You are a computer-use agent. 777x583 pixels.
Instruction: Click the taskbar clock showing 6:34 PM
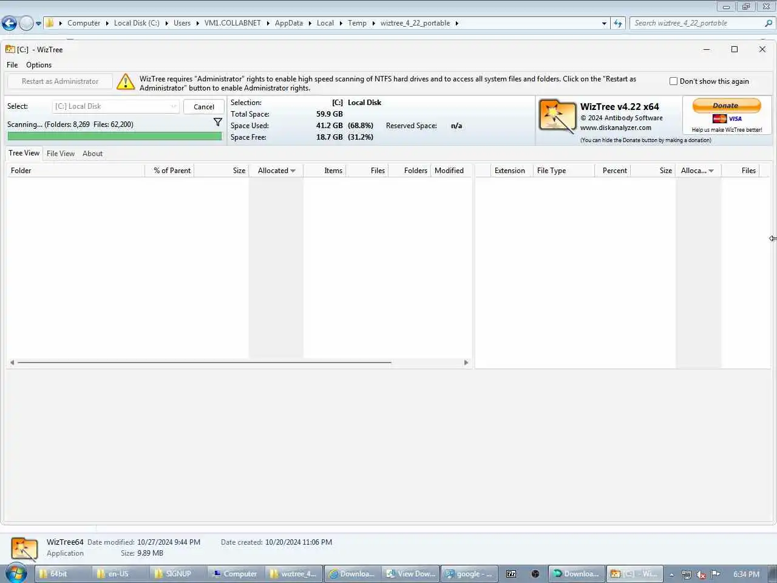[746, 574]
